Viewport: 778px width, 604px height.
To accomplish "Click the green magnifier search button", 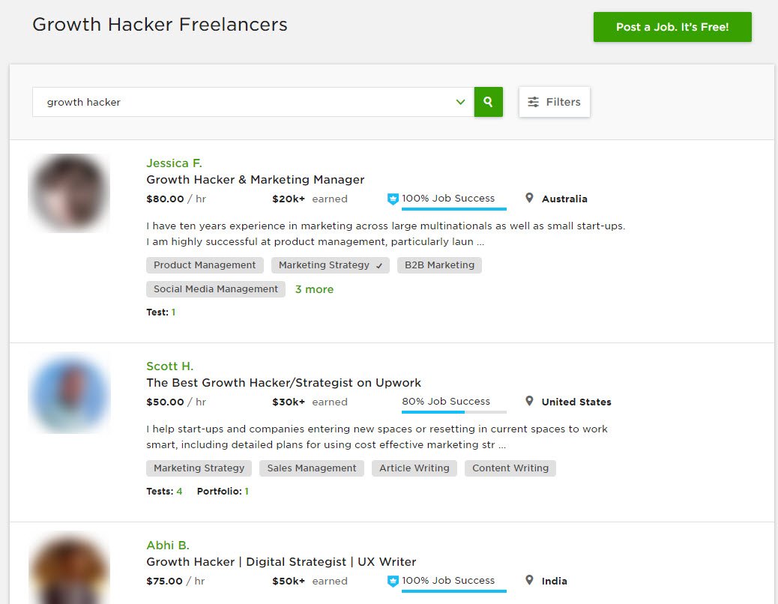I will (488, 102).
